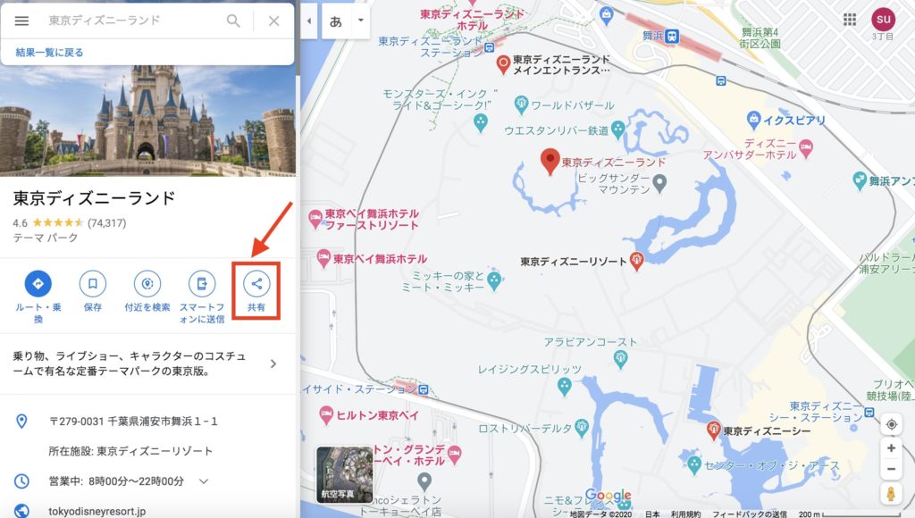
Task: Click the あ input method button
Action: [x=336, y=21]
